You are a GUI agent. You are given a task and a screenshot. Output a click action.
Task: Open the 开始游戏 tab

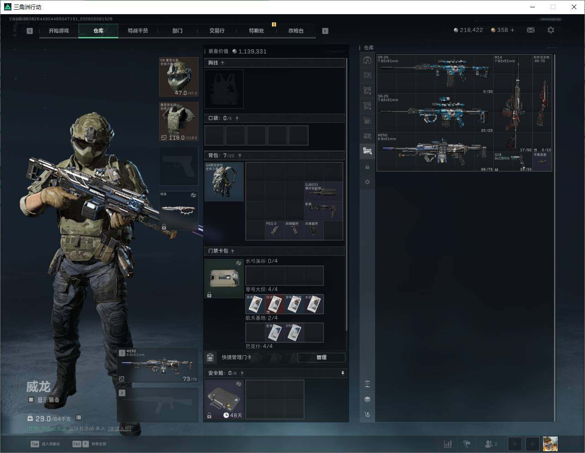click(x=59, y=31)
